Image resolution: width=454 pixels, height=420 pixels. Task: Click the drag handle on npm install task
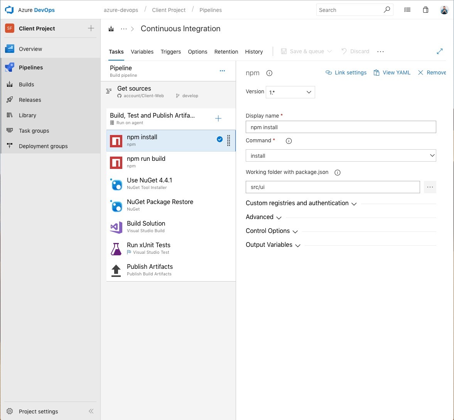pyautogui.click(x=229, y=141)
